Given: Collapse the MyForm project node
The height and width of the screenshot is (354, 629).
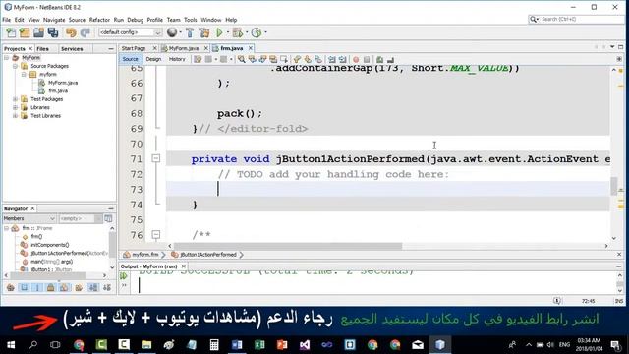Looking at the screenshot, I should click(x=7, y=58).
